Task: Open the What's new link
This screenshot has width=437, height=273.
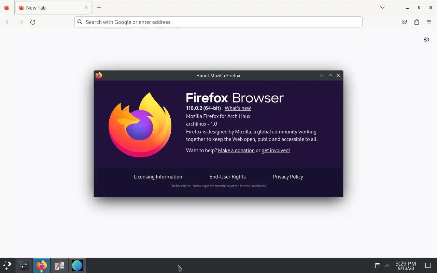Action: (x=238, y=108)
